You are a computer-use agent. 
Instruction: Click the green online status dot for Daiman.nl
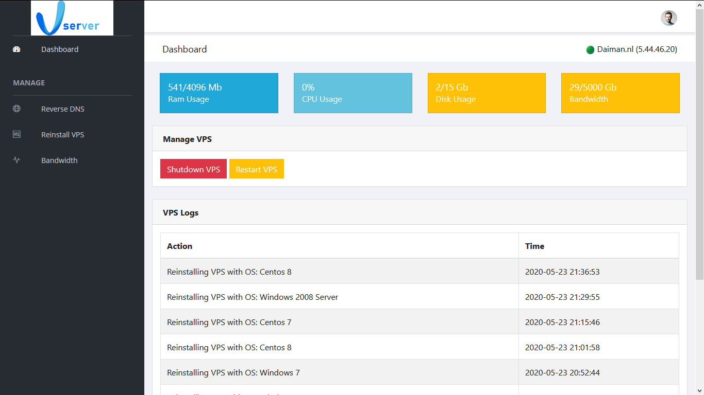[x=590, y=49]
